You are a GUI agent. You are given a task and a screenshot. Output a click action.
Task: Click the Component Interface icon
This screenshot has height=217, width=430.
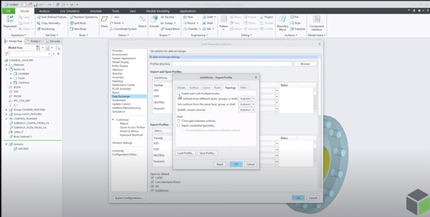click(x=316, y=22)
